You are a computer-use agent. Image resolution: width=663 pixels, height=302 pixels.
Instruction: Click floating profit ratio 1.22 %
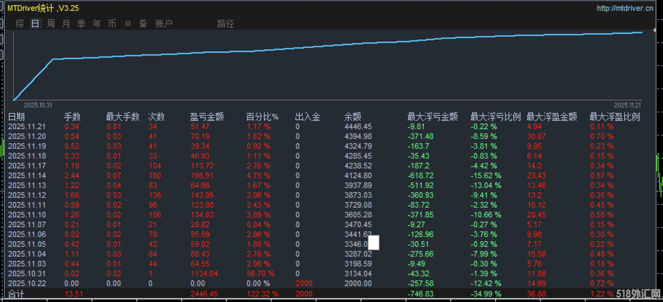click(602, 294)
